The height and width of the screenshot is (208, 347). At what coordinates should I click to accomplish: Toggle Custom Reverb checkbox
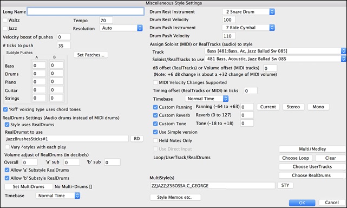(155, 115)
